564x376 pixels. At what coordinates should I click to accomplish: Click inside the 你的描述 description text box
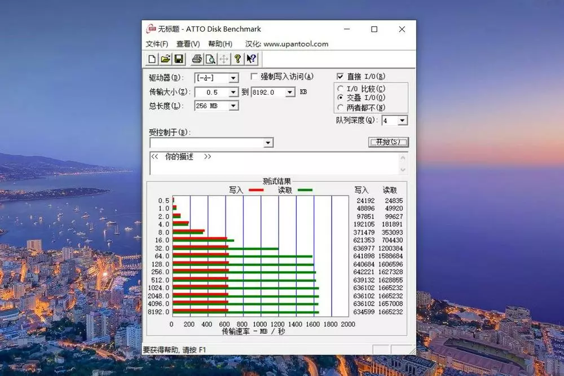coord(275,163)
